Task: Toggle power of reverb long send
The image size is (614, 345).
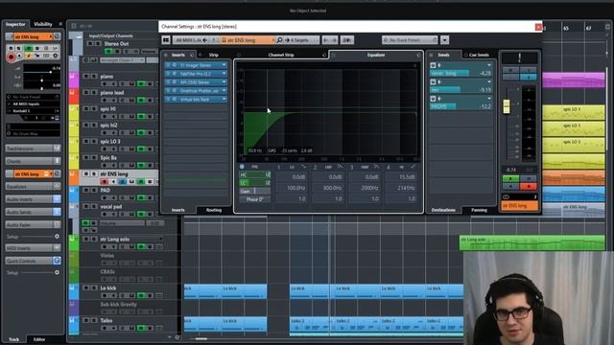Action: pos(433,65)
